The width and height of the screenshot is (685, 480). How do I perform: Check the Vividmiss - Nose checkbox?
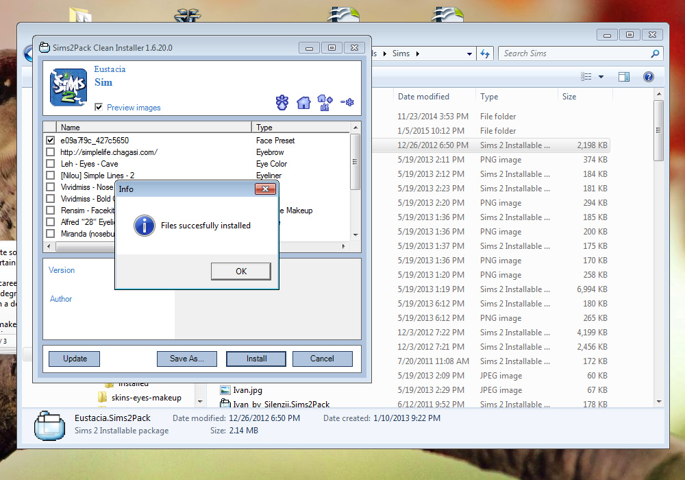coord(50,187)
